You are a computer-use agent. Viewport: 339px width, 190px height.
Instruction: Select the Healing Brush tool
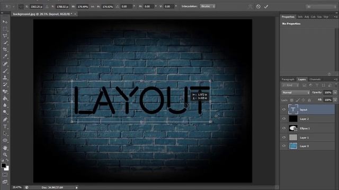(x=5, y=64)
